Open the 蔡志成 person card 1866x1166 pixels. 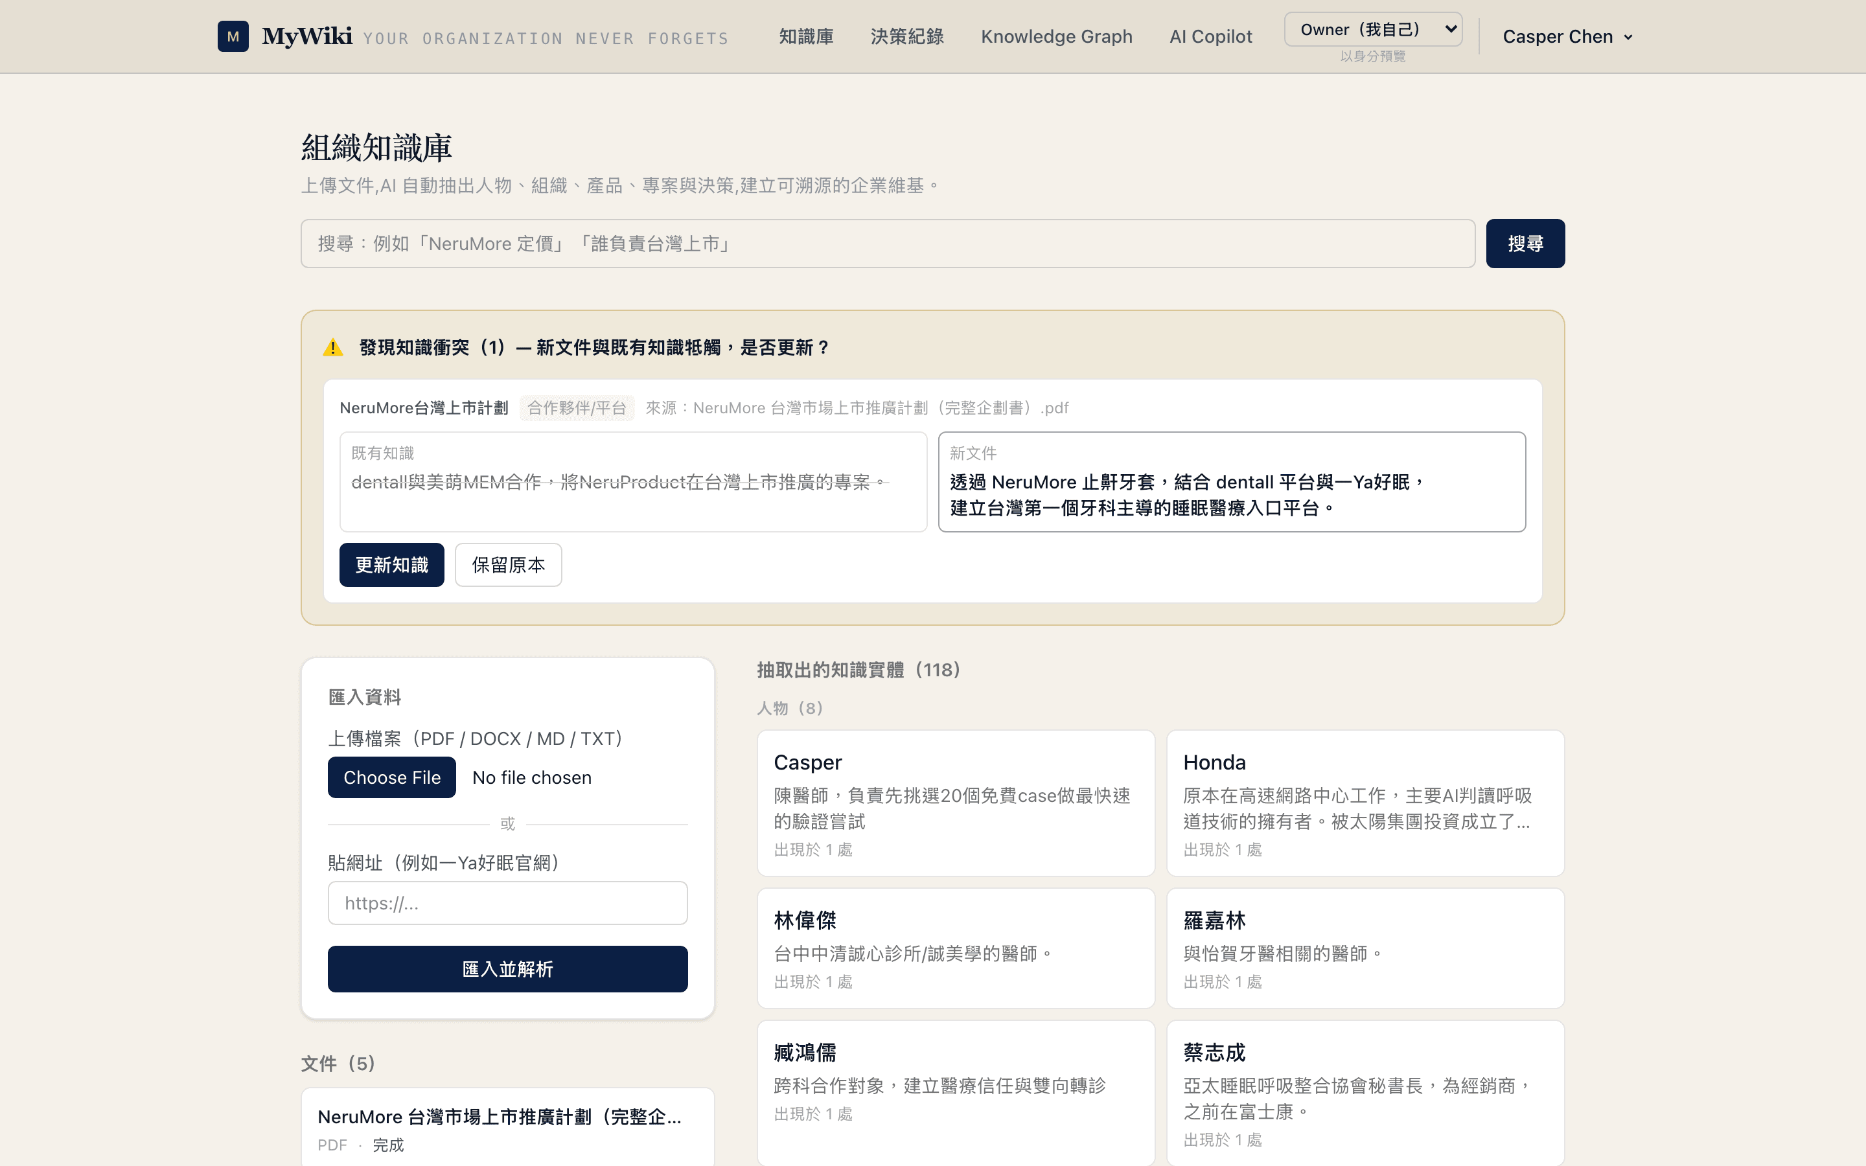[x=1366, y=1093]
